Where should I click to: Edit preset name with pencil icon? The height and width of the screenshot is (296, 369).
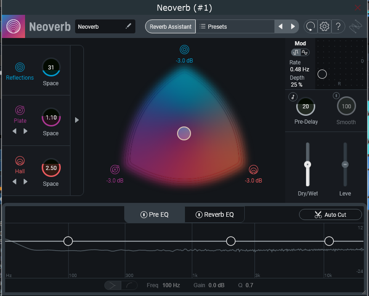(128, 26)
